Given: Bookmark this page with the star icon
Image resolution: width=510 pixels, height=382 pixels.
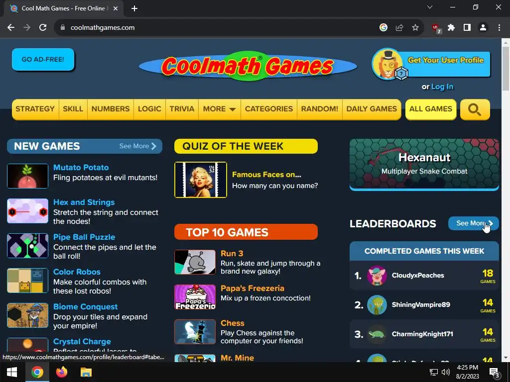Looking at the screenshot, I should coord(415,28).
